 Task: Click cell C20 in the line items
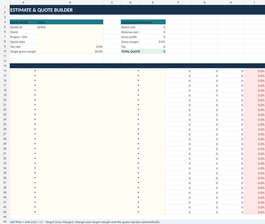pyautogui.click(x=112, y=100)
